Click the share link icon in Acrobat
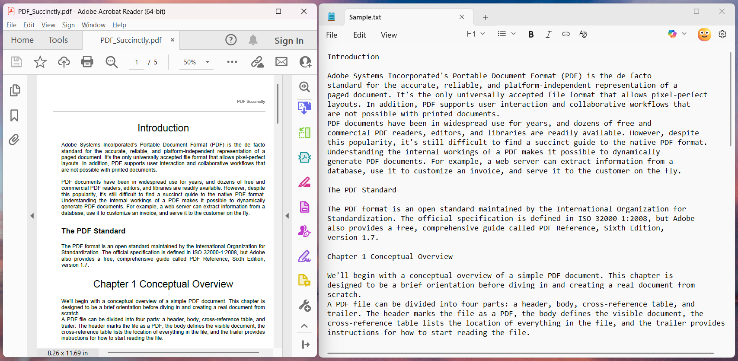738x361 pixels. 258,62
